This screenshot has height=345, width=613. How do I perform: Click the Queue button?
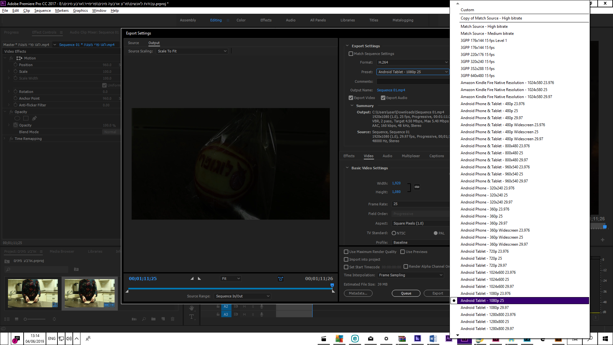coord(406,293)
